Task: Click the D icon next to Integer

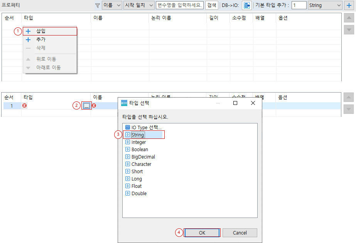Action: click(128, 142)
